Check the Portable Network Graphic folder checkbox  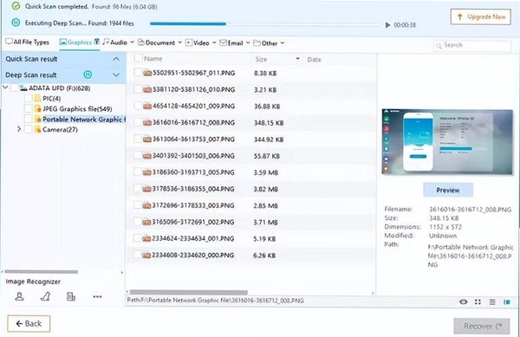tap(29, 119)
